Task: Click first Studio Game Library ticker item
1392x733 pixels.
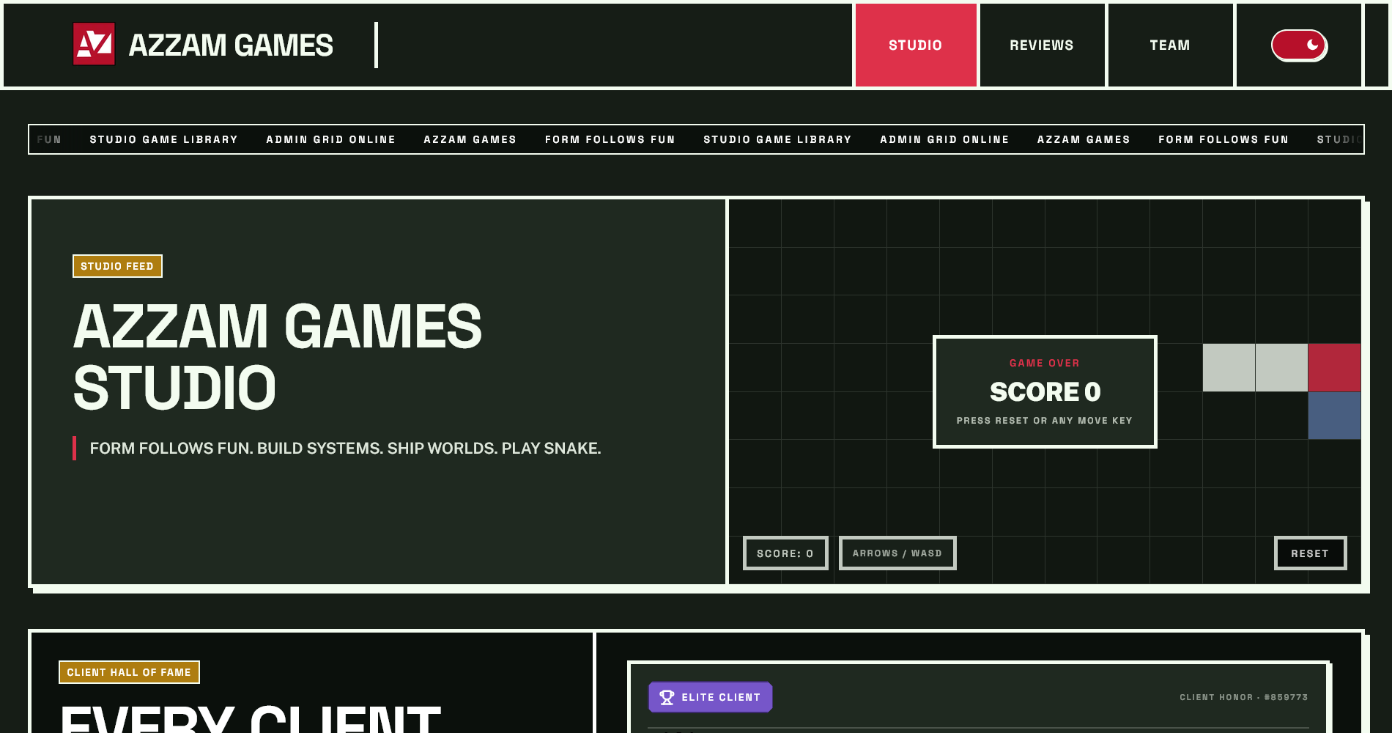Action: [163, 139]
